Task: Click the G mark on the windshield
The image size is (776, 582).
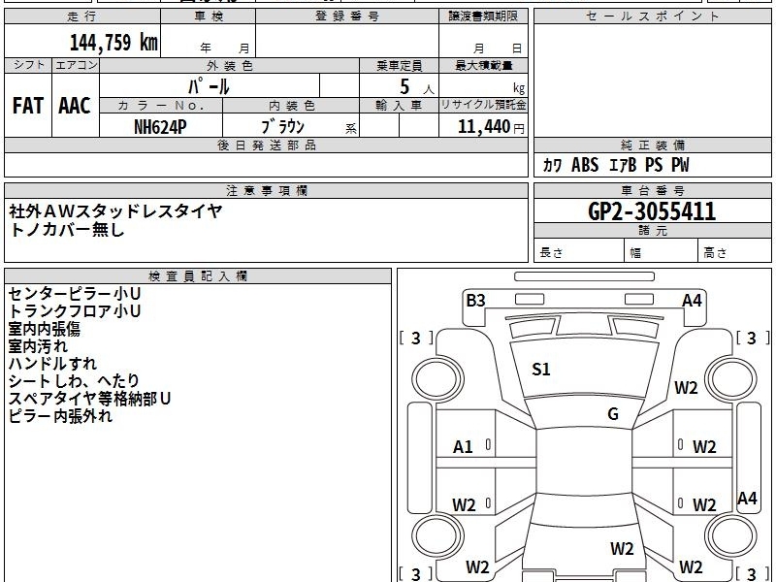Action: click(x=613, y=414)
